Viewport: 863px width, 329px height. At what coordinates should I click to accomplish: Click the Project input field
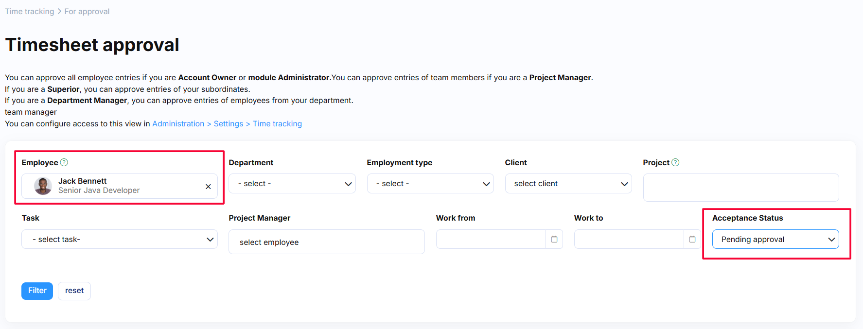[x=740, y=188]
